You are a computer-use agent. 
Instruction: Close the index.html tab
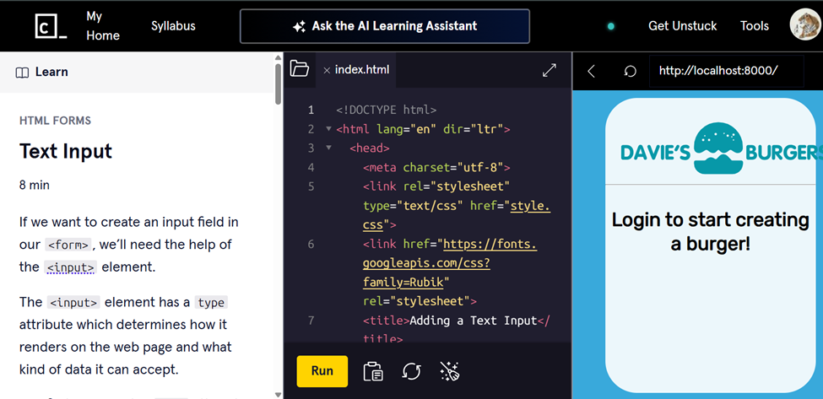click(x=327, y=70)
